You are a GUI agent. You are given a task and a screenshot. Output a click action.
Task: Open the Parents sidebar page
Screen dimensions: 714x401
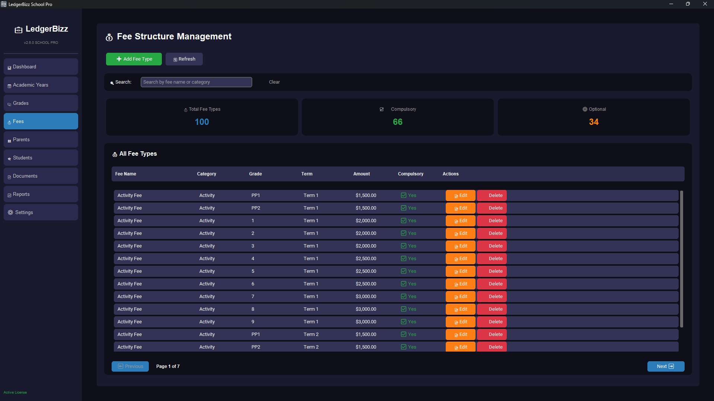(41, 140)
